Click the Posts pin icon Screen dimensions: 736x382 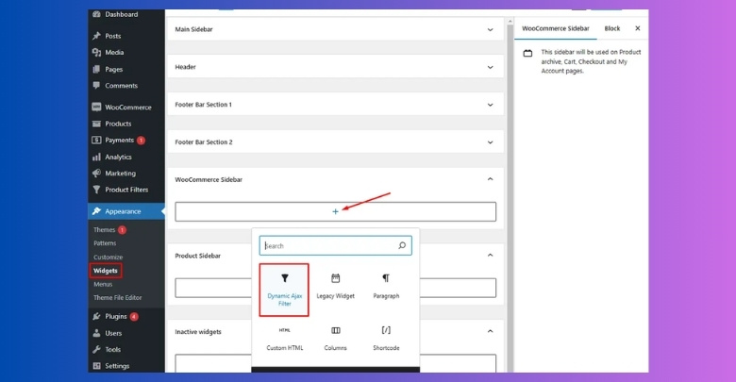click(96, 36)
